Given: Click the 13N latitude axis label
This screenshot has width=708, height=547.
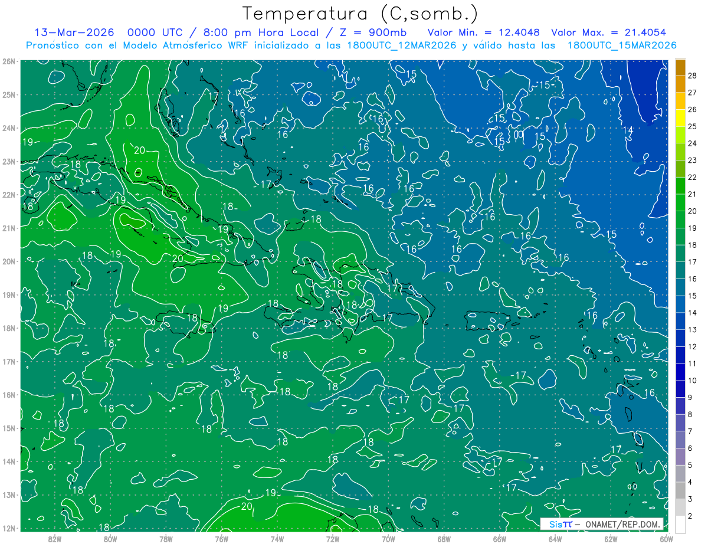Looking at the screenshot, I should point(9,495).
